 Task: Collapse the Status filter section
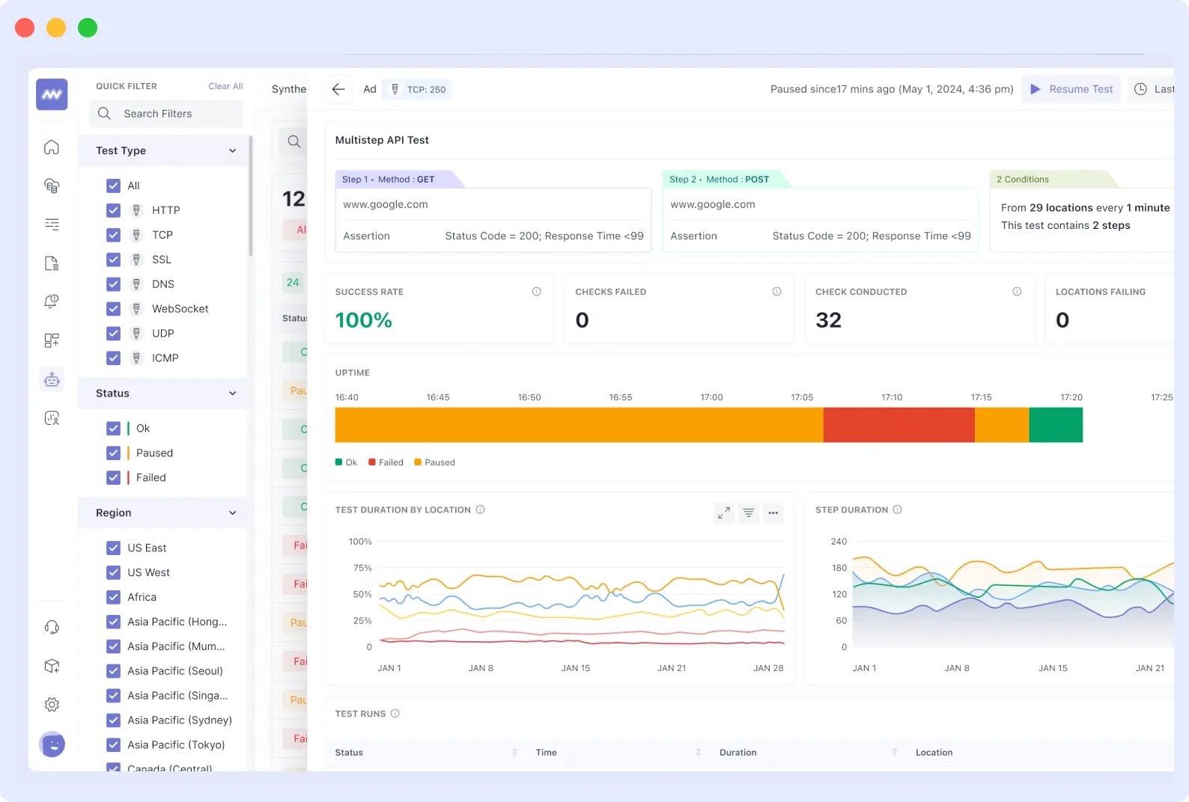point(233,394)
